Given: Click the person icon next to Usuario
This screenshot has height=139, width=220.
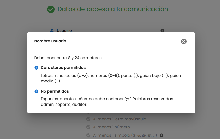Looking at the screenshot, I should [52, 31].
